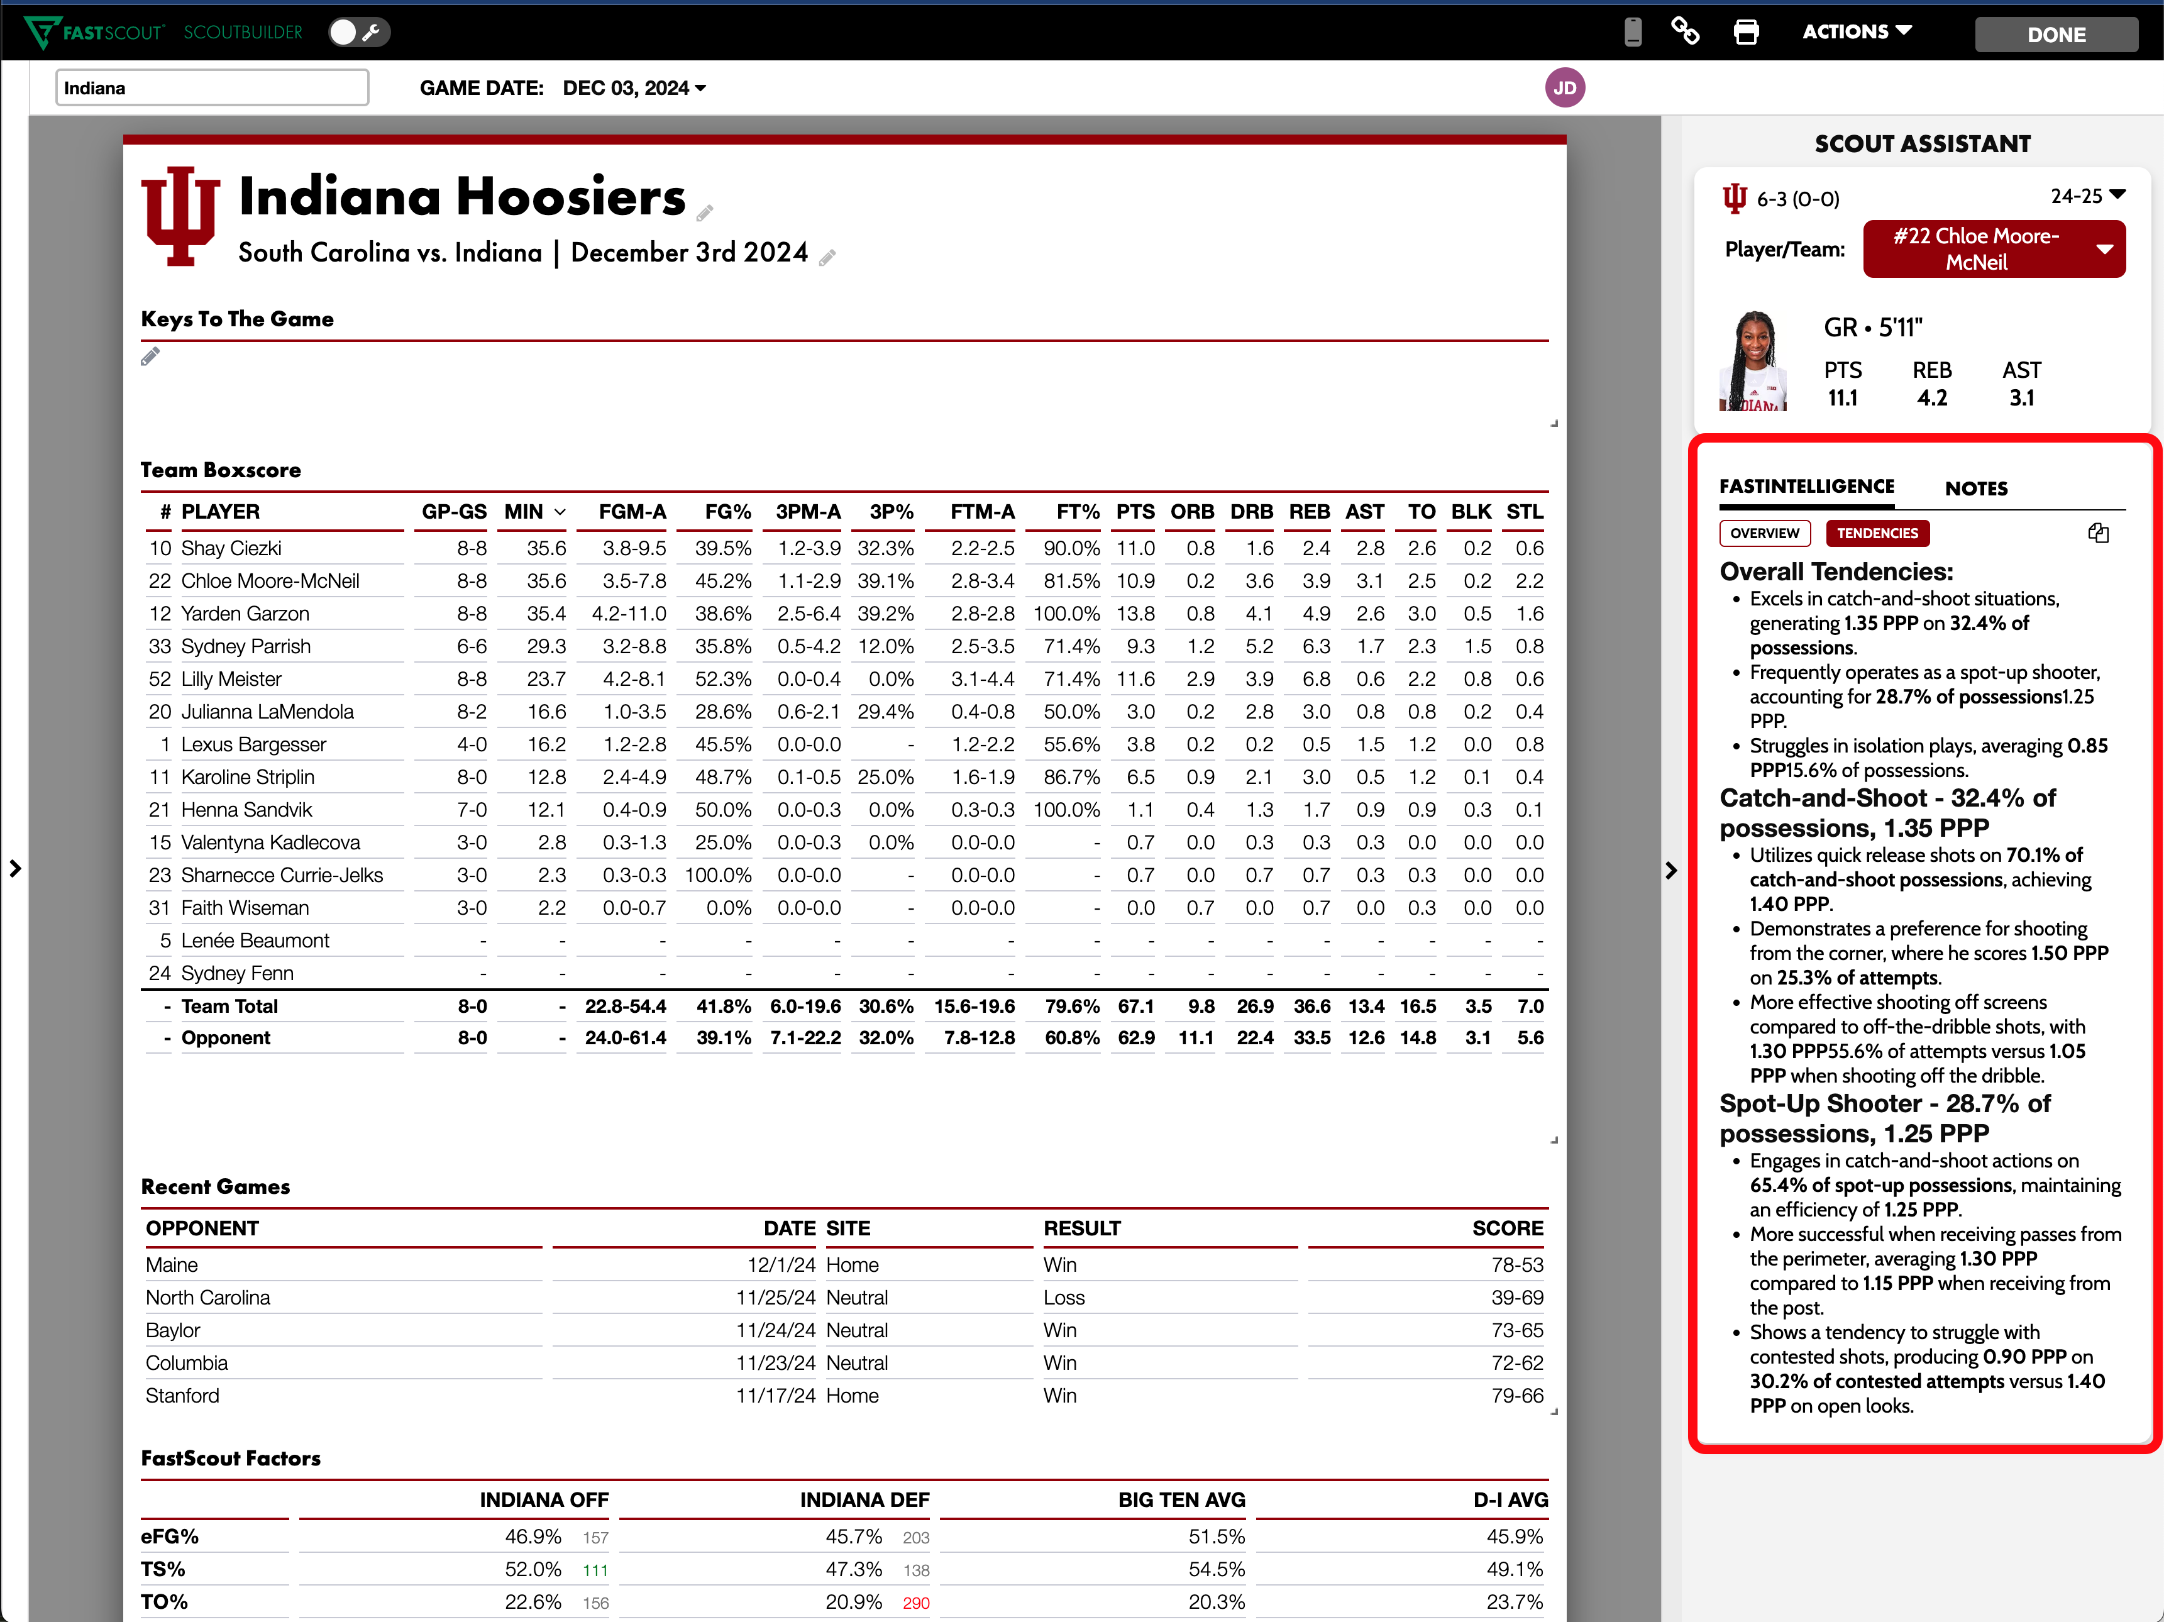
Task: Select the Overview pill toggle
Action: click(x=1764, y=533)
